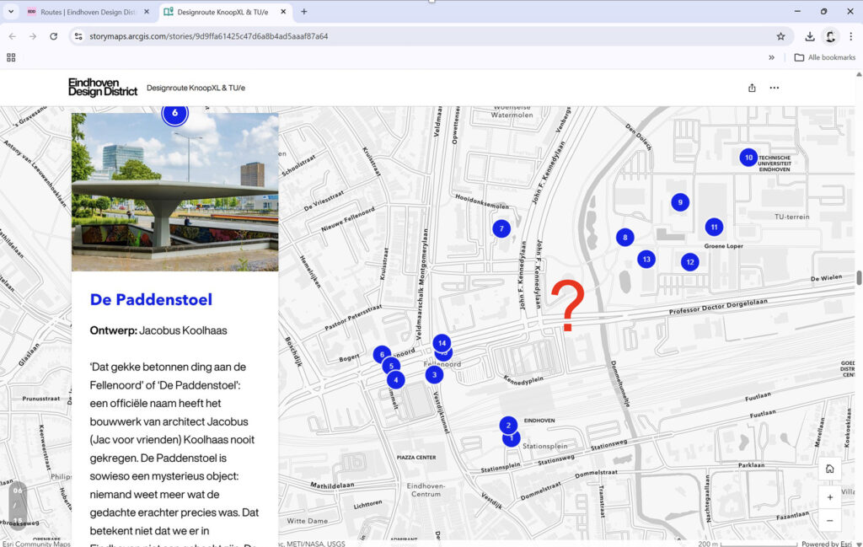
Task: Click the Eindhoven Design District logo
Action: [x=102, y=88]
